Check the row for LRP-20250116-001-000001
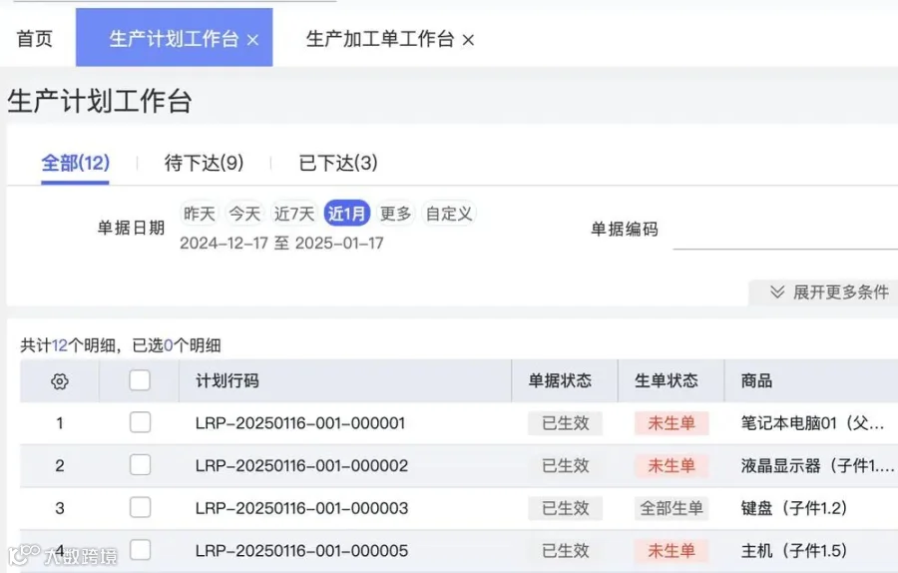 coord(140,422)
